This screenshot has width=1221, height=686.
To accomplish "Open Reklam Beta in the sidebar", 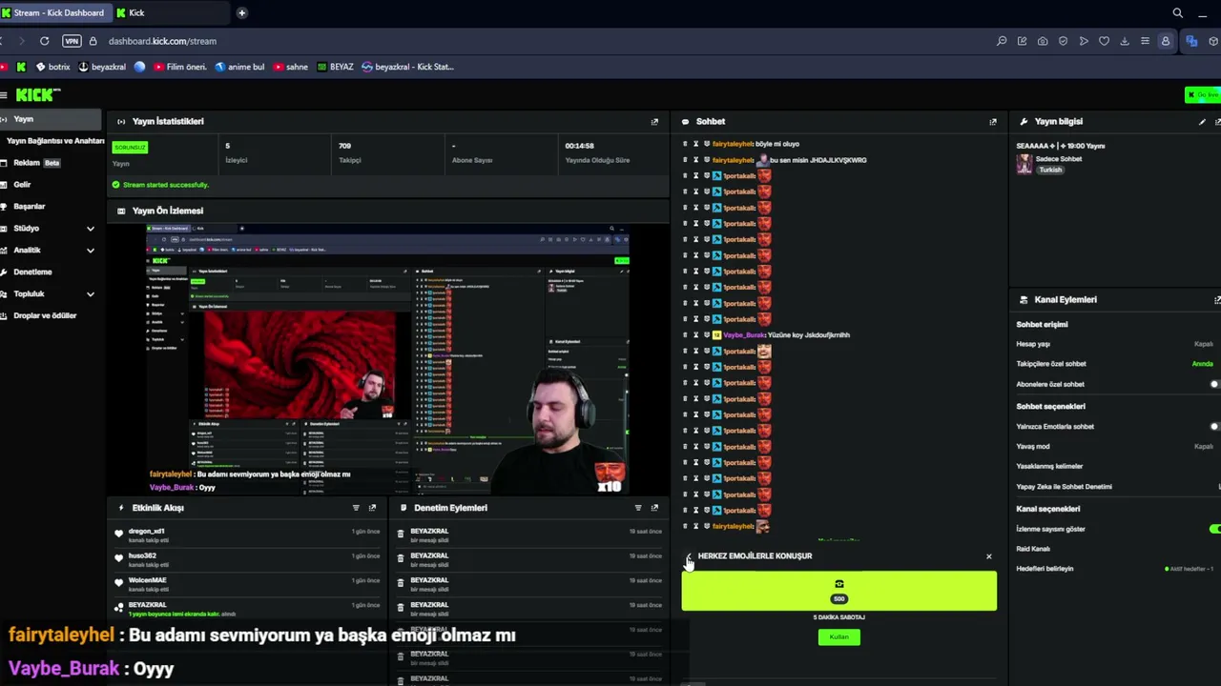I will click(37, 163).
